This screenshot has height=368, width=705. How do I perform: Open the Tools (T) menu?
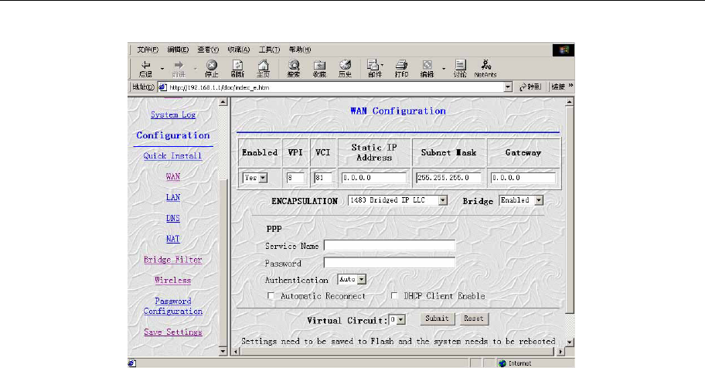coord(269,49)
